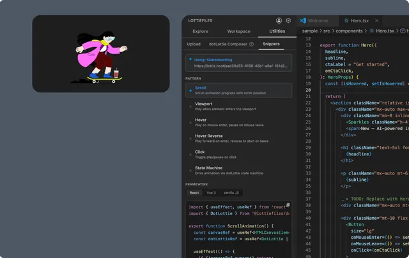Open the components breadcrumb segment
This screenshot has height=258, width=409.
349,31
